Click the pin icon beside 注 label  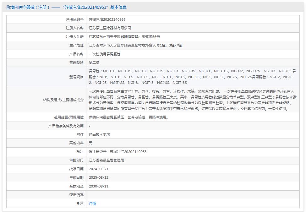click(x=78, y=204)
